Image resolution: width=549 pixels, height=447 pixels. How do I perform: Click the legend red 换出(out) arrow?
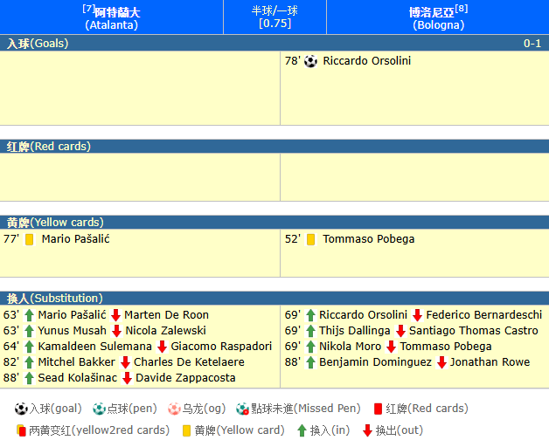click(x=367, y=430)
